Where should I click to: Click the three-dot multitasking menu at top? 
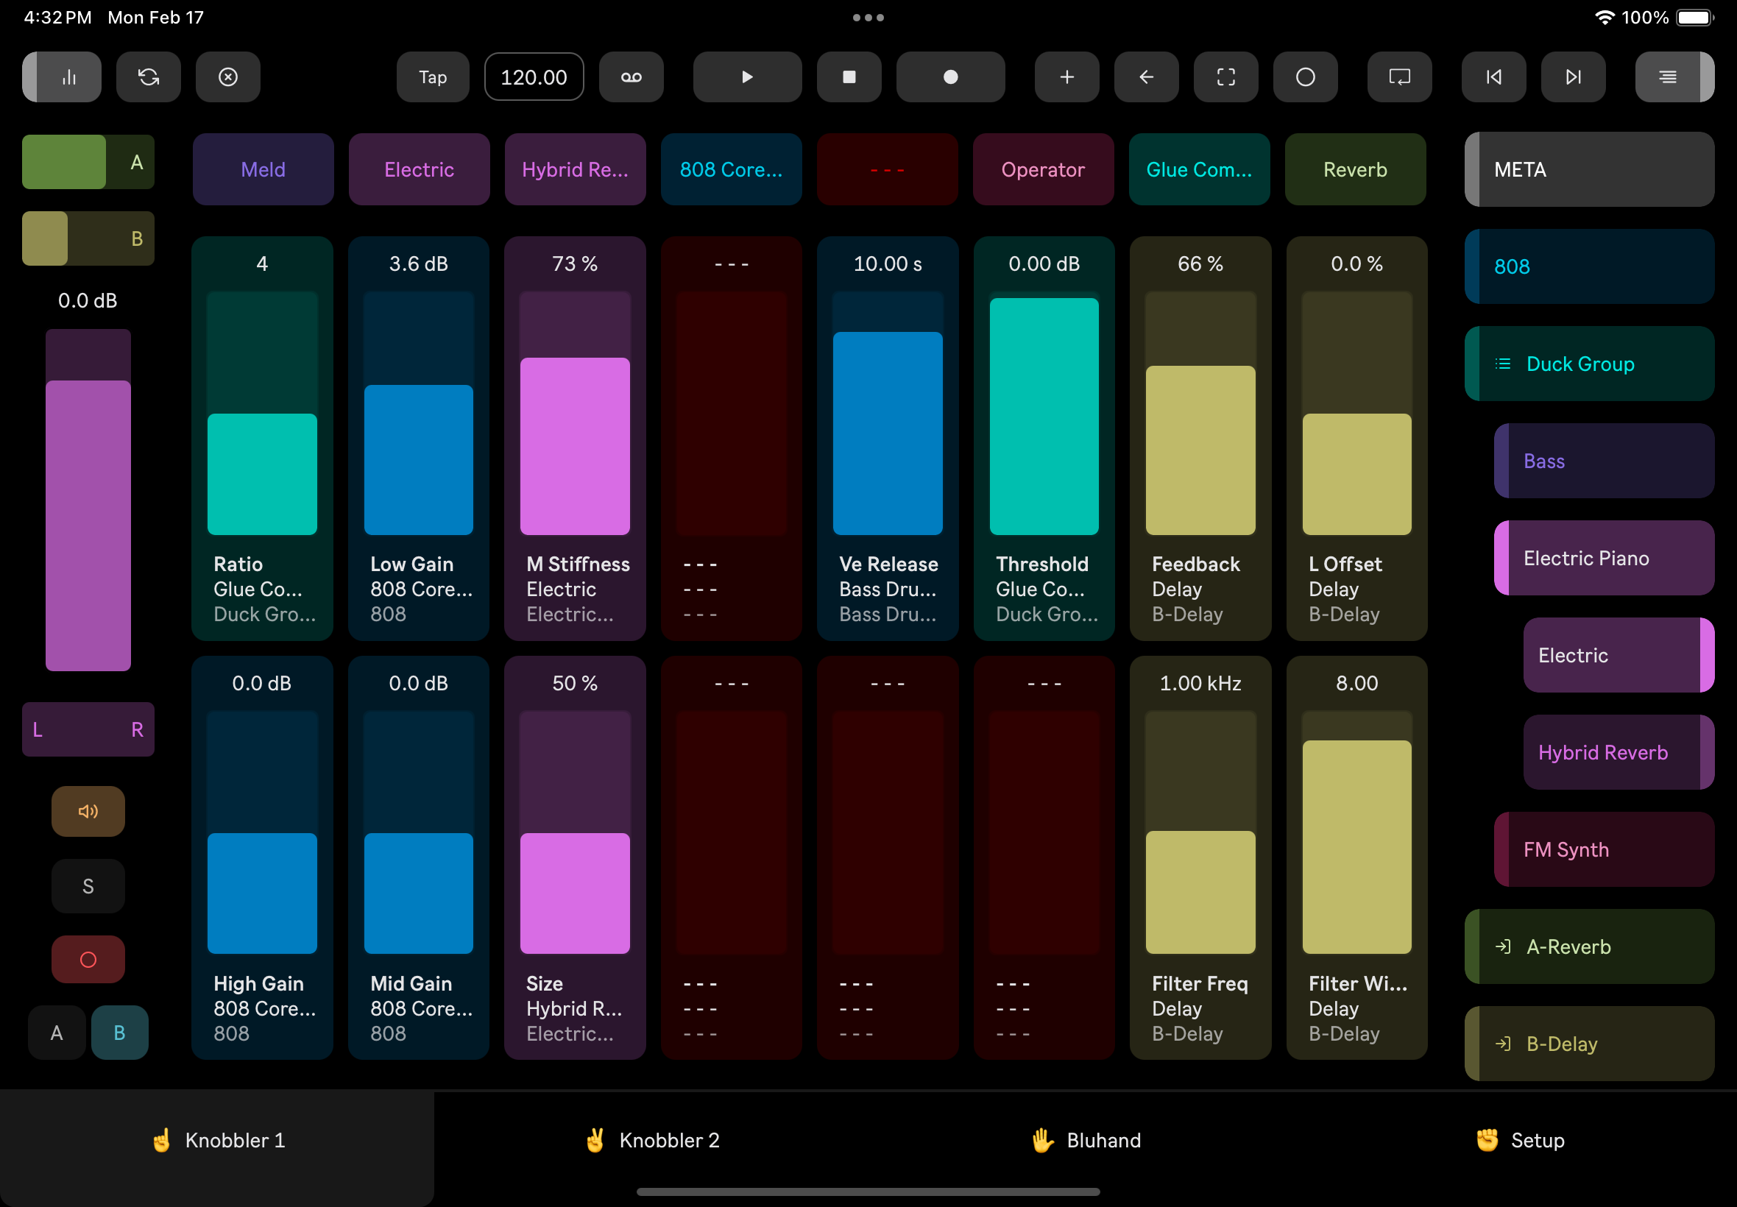(x=868, y=18)
